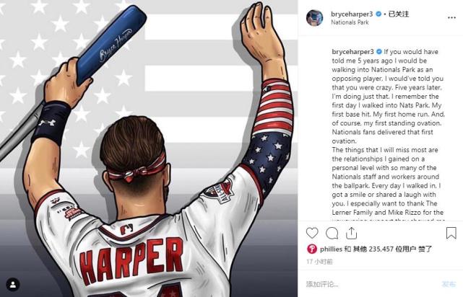Open the phillies account in likes line
Image resolution: width=463 pixels, height=297 pixels.
[x=331, y=249]
